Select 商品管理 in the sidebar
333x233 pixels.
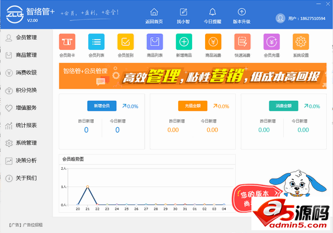click(26, 55)
